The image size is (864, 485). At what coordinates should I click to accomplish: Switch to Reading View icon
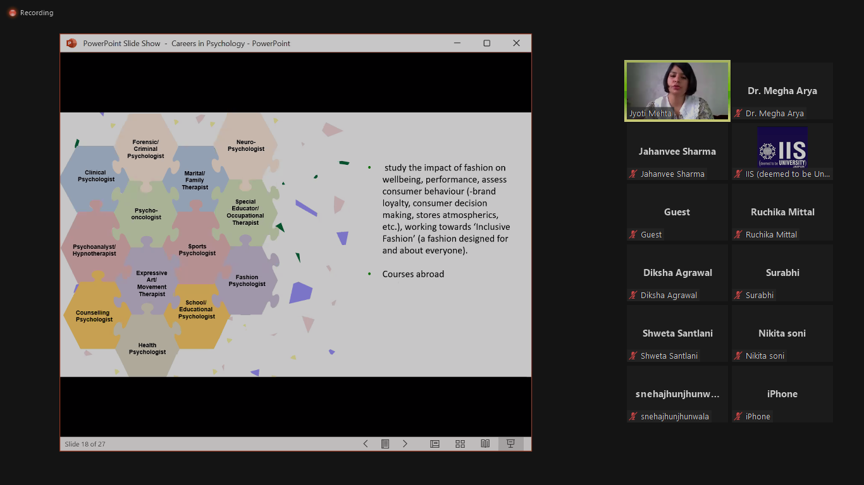(x=485, y=444)
